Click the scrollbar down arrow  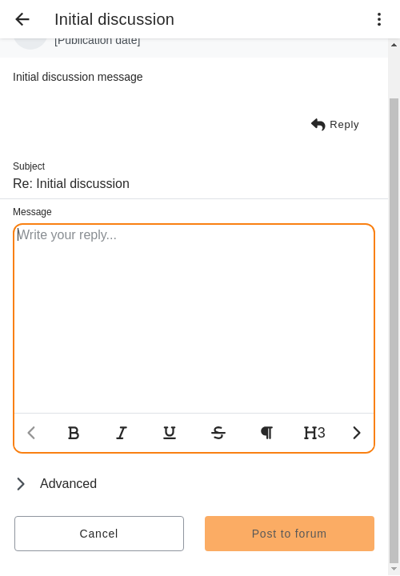click(394, 569)
